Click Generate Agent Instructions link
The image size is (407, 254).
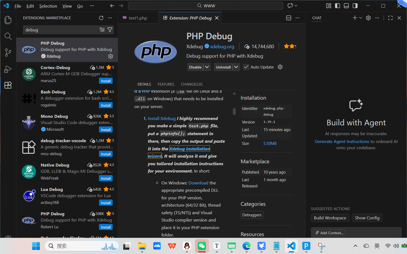point(342,141)
